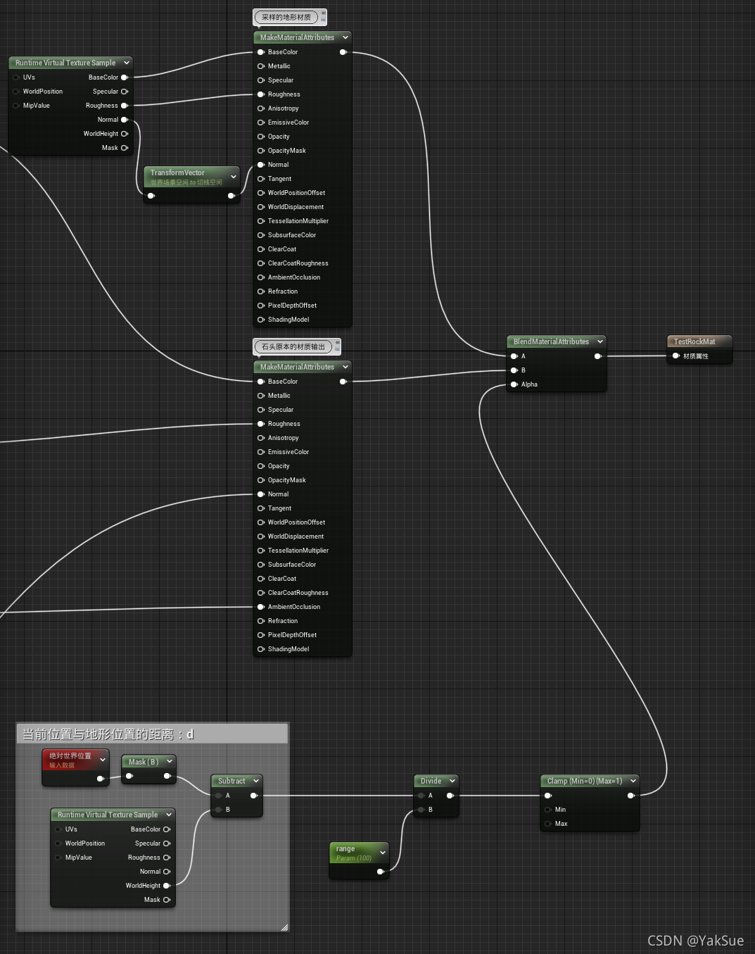Click the Mask output pin on top Runtime Virtual Texture Sample
The image size is (755, 954).
tap(125, 147)
